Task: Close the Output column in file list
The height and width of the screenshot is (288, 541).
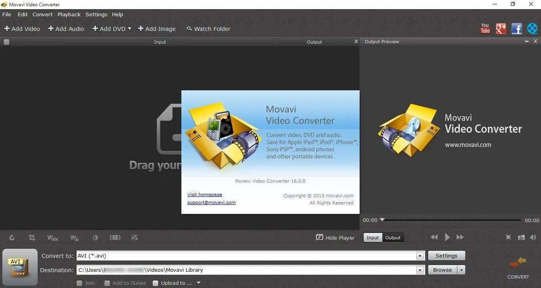Action: tap(356, 41)
